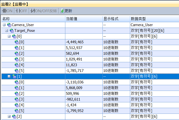The image size is (179, 120).
Task: Expand the [2] array node
Action: point(9,116)
